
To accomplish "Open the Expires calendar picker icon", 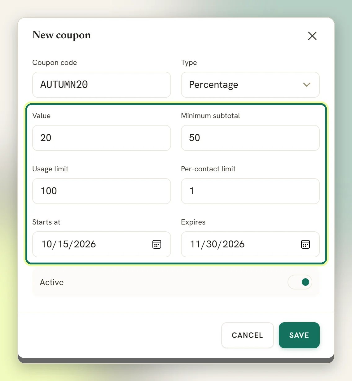I will (306, 244).
